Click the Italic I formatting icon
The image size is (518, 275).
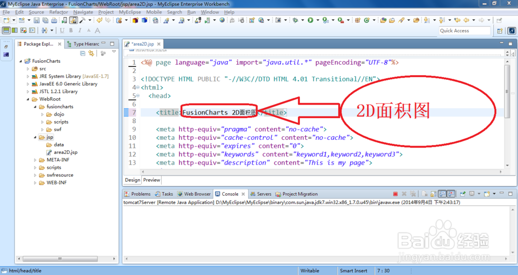point(80,31)
